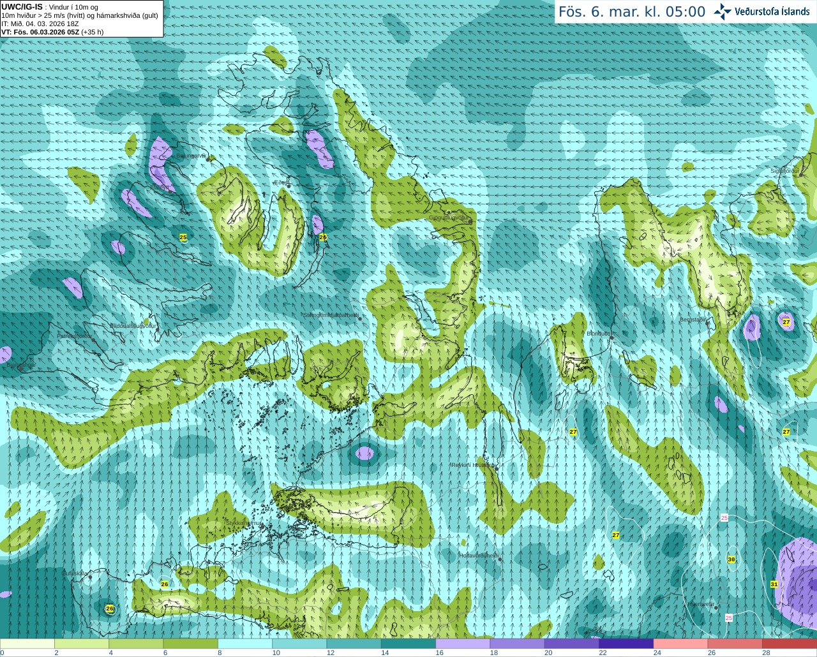This screenshot has height=657, width=817.
Task: Click the Veðurstofa Íslands logo icon
Action: click(723, 11)
